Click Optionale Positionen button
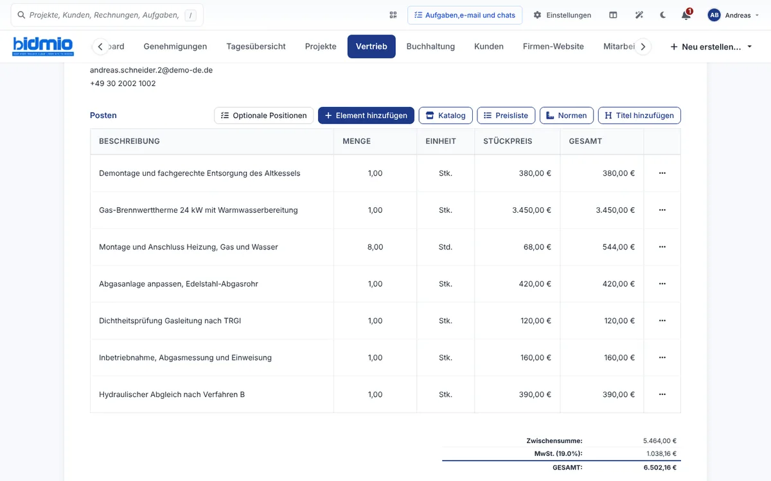The height and width of the screenshot is (481, 771). [x=263, y=115]
